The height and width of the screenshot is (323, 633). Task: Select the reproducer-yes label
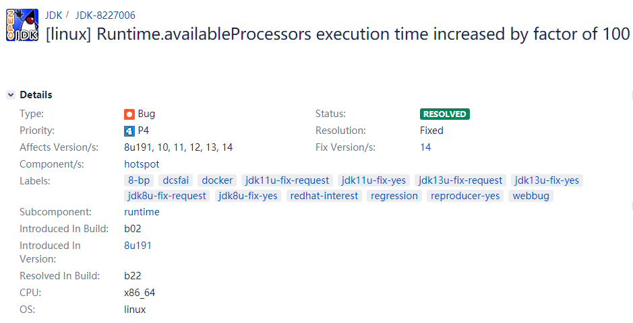(x=465, y=196)
